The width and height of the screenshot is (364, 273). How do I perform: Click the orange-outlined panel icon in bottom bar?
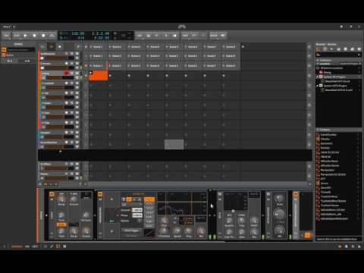(x=58, y=246)
